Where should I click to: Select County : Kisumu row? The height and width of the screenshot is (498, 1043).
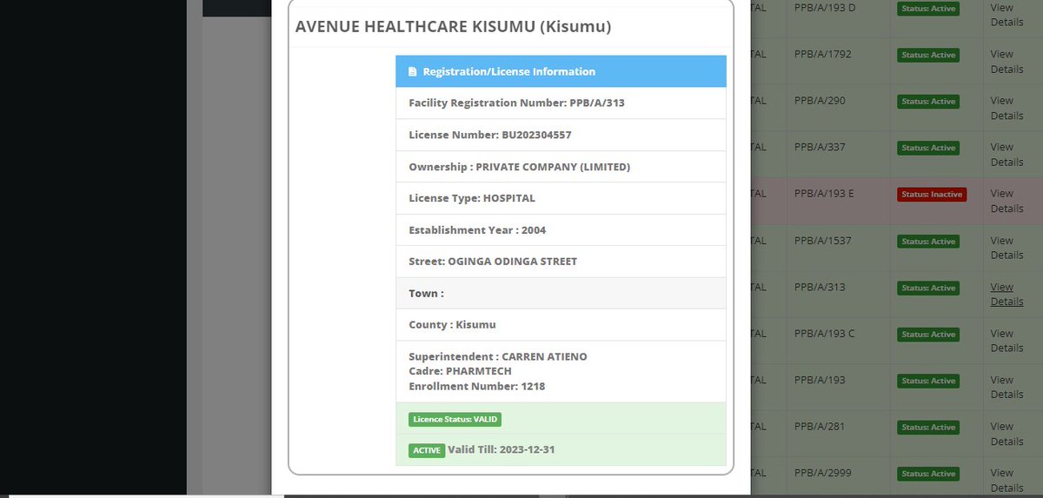point(561,325)
